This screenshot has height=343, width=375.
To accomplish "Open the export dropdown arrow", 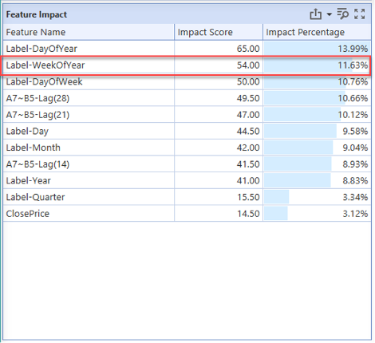I will pos(330,14).
